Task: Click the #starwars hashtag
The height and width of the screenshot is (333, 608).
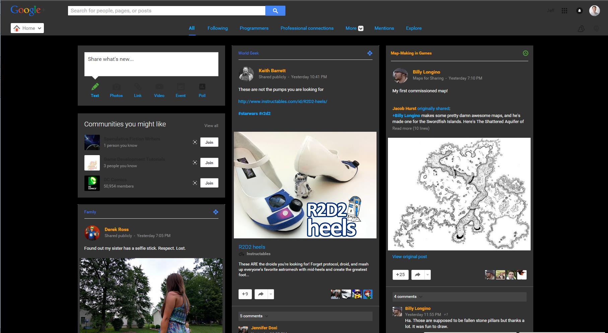Action: (248, 114)
